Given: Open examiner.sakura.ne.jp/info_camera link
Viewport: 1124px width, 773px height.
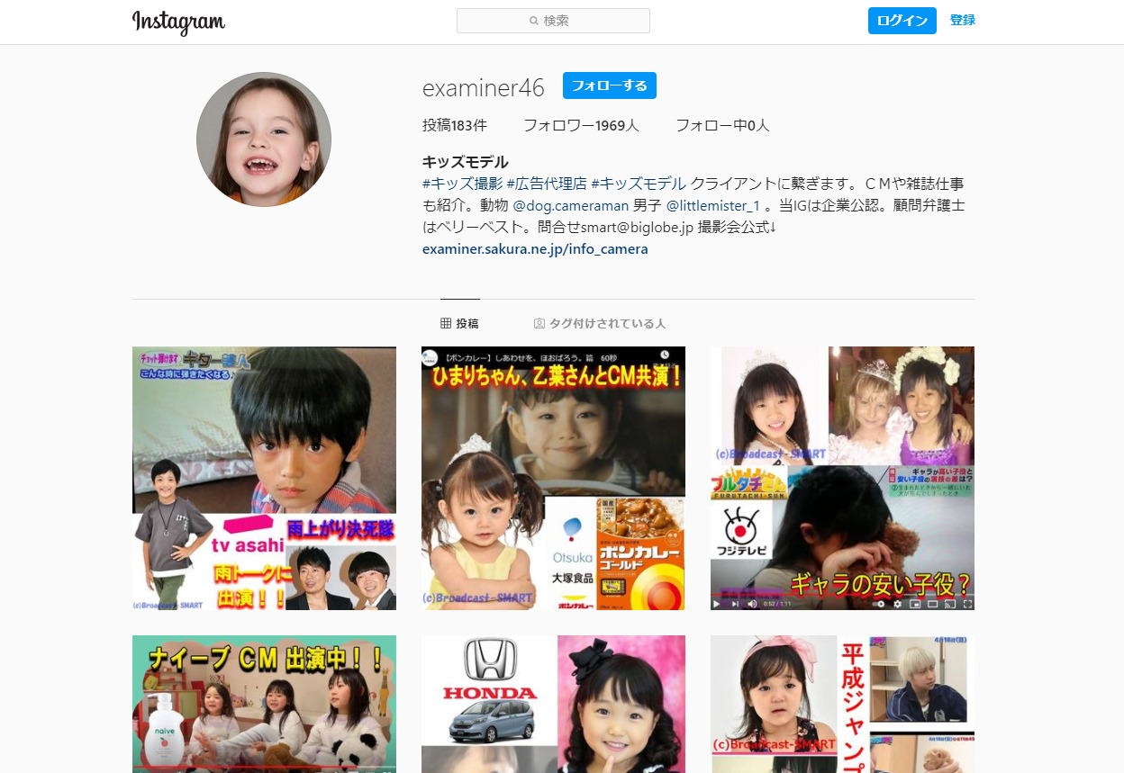Looking at the screenshot, I should pos(535,249).
